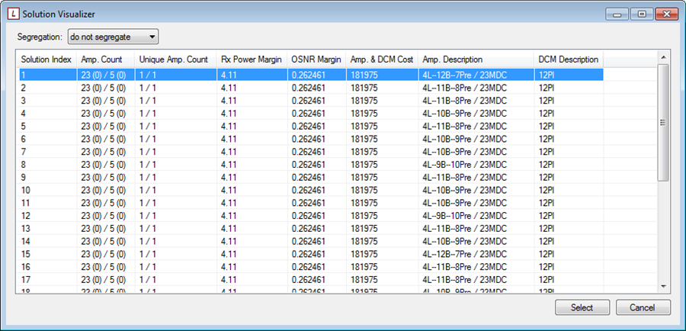Sort by Amp. & DCM Cost column header

point(382,59)
